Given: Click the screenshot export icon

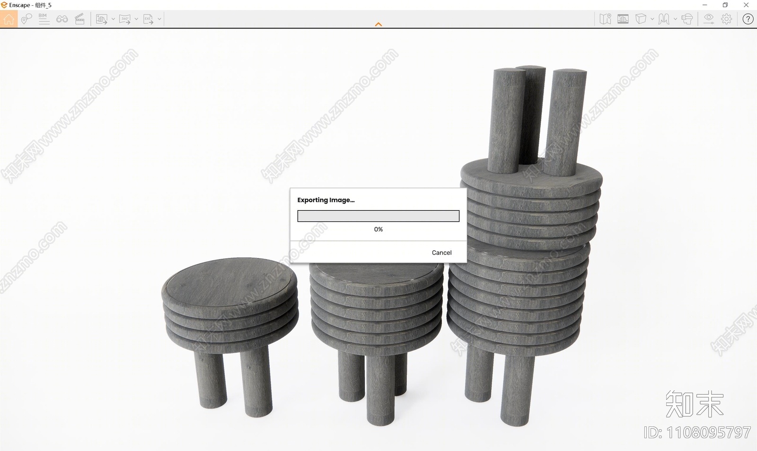Looking at the screenshot, I should [x=102, y=19].
